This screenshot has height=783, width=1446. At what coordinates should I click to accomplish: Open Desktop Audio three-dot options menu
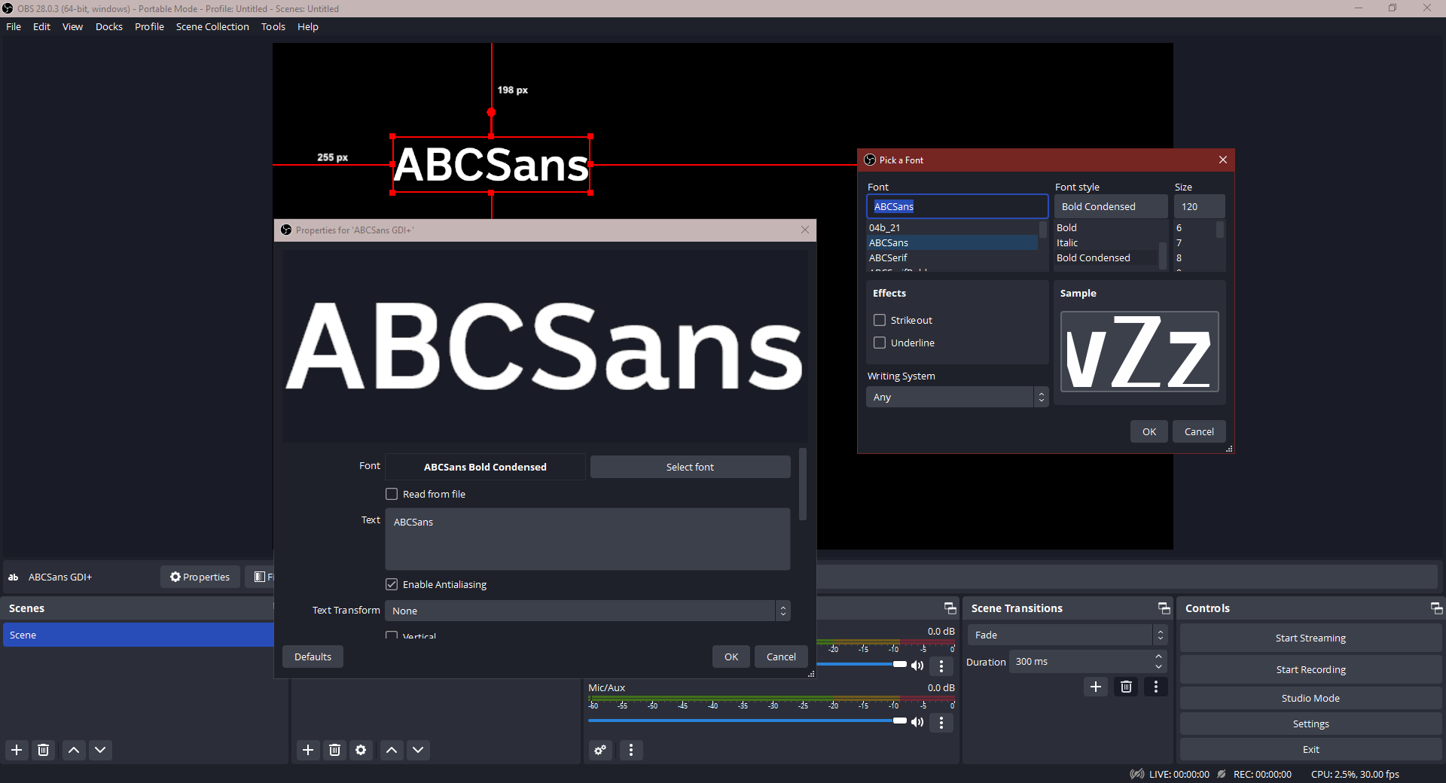[x=941, y=666]
